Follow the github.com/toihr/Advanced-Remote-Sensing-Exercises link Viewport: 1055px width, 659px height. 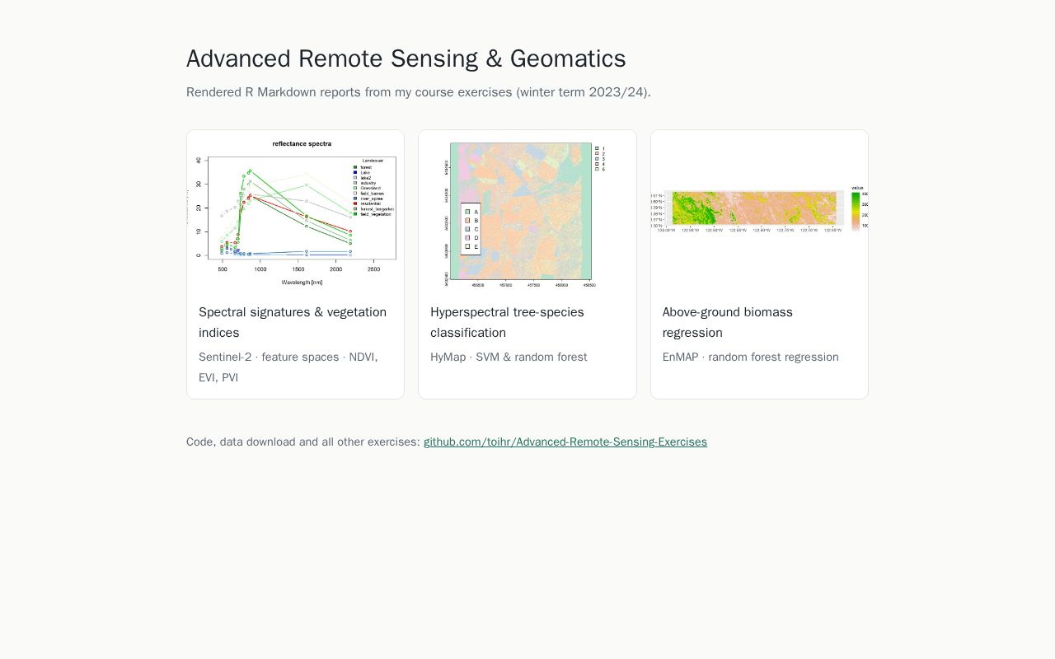pyautogui.click(x=565, y=442)
